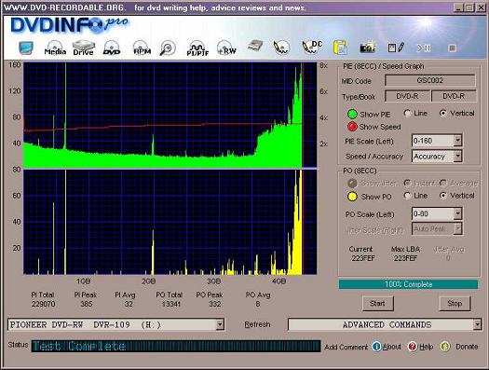Click the first DVD-R Type field

pyautogui.click(x=408, y=96)
